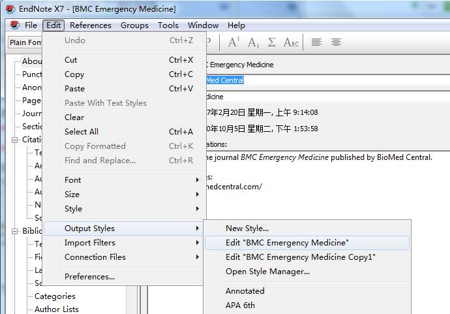This screenshot has width=450, height=314.
Task: Click the superscript A toolbar icon
Action: tap(234, 42)
